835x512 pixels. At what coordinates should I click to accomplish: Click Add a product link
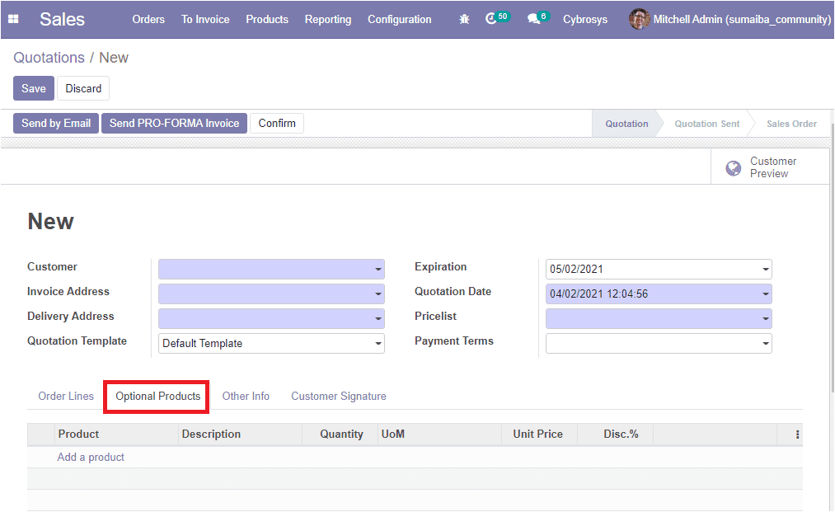[x=91, y=457]
